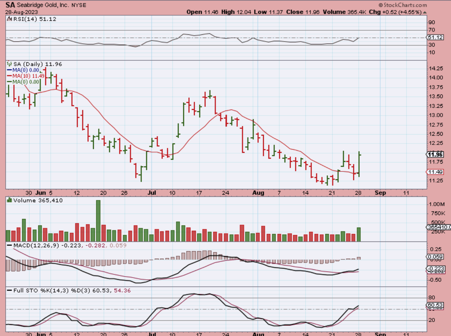Viewport: 451px width, 336px height.
Task: Click the last green volume bar on Aug 28
Action: click(359, 234)
